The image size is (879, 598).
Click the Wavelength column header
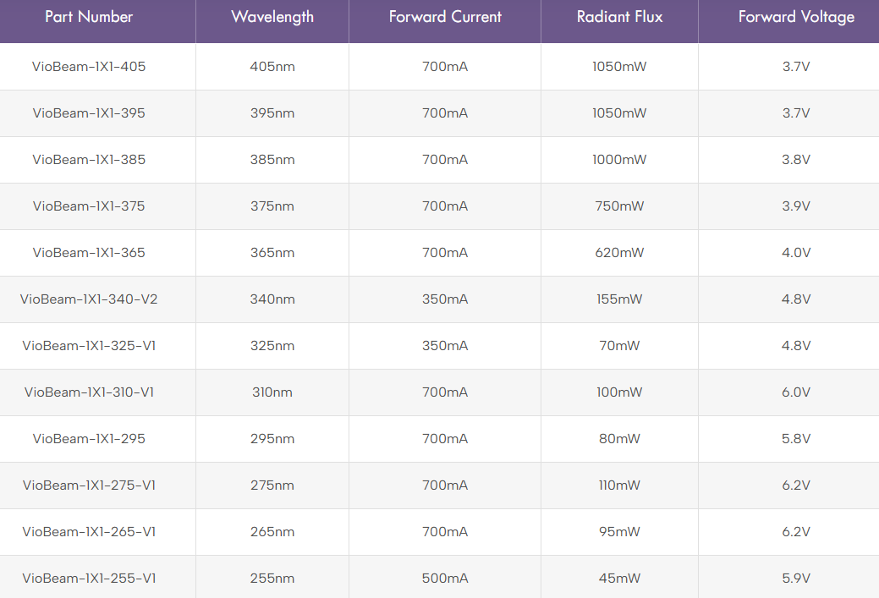pyautogui.click(x=272, y=17)
